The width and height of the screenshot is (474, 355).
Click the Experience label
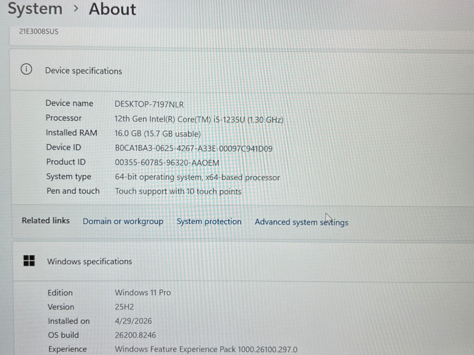click(68, 349)
